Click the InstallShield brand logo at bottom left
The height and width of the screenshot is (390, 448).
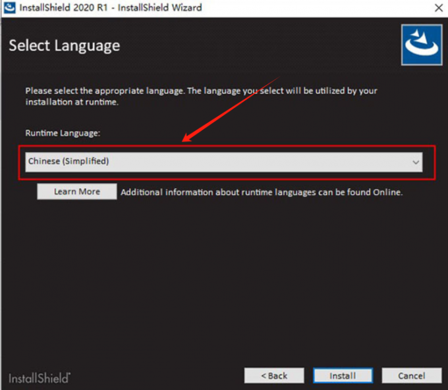(x=40, y=377)
